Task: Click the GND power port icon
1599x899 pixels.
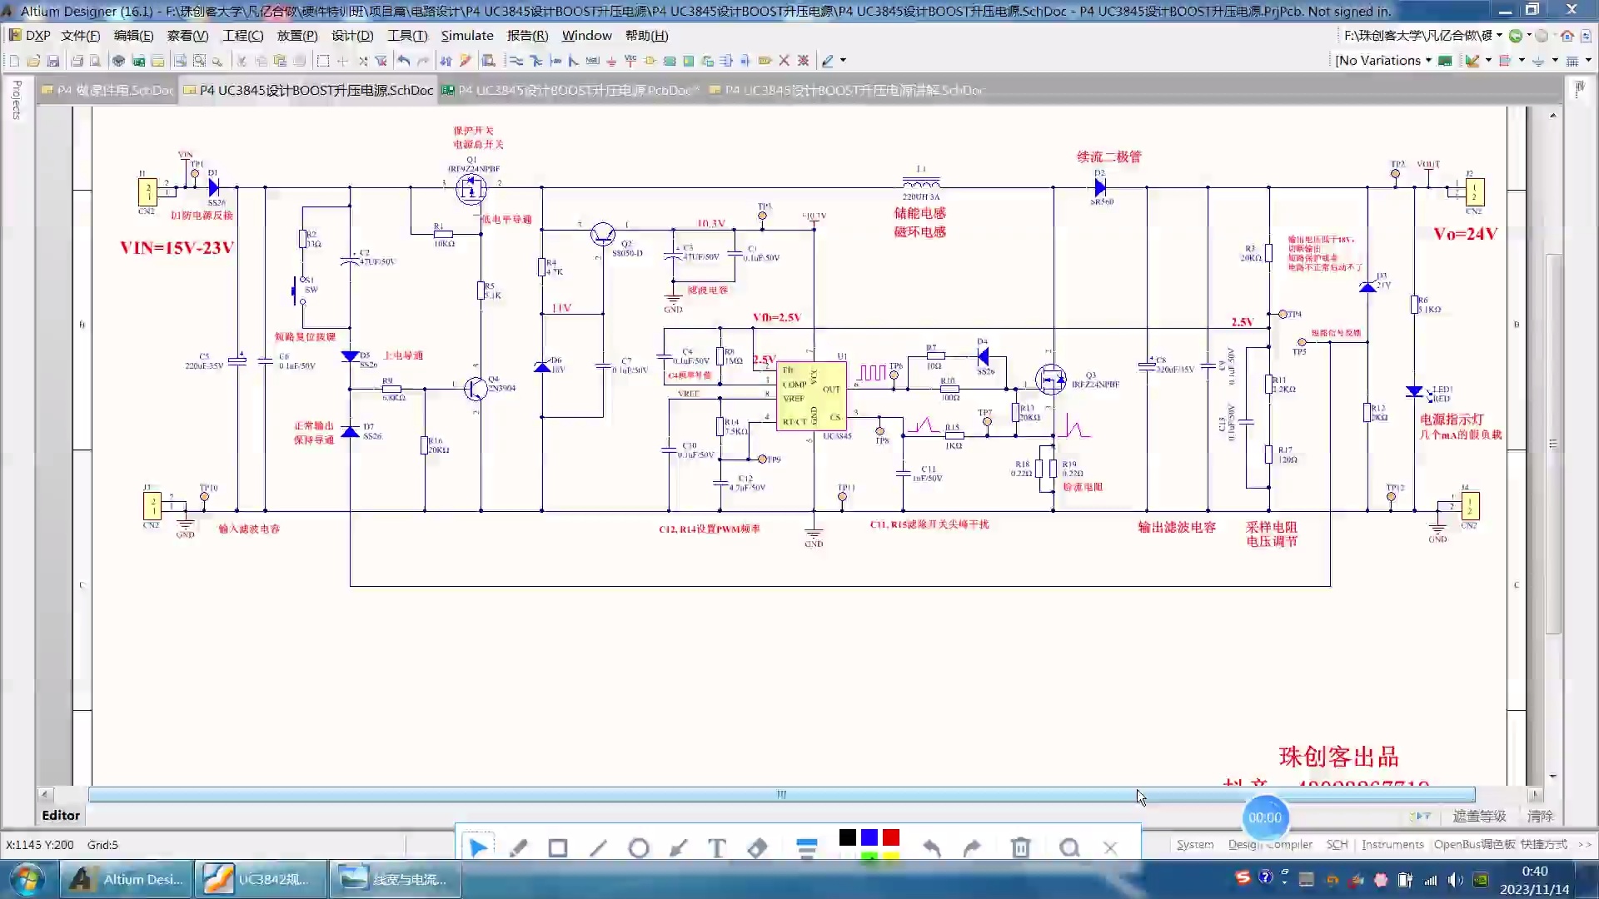Action: 611,61
